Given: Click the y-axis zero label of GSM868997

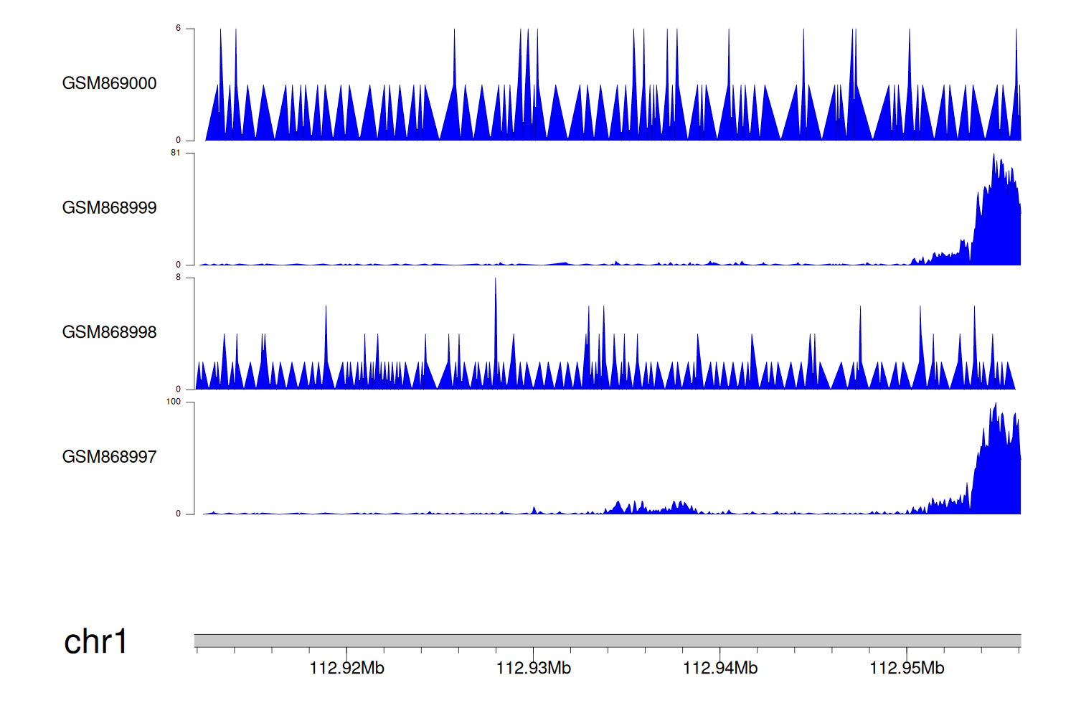Looking at the screenshot, I should [178, 514].
